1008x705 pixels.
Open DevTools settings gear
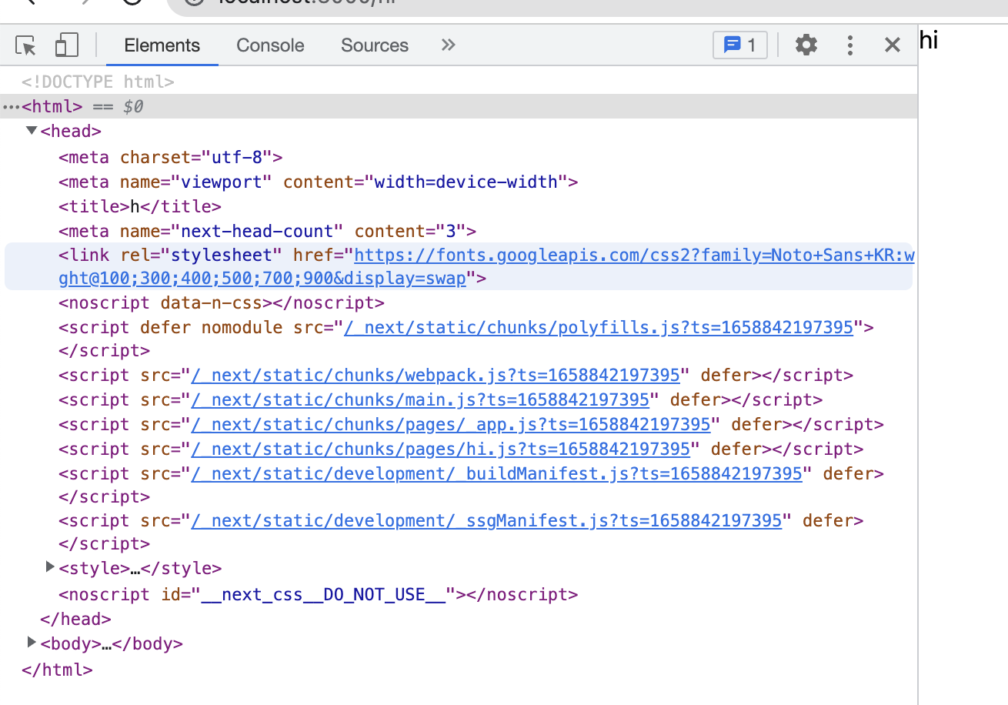(806, 45)
